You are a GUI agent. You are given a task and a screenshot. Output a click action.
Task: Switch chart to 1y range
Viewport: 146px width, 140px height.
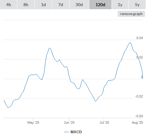(120, 5)
